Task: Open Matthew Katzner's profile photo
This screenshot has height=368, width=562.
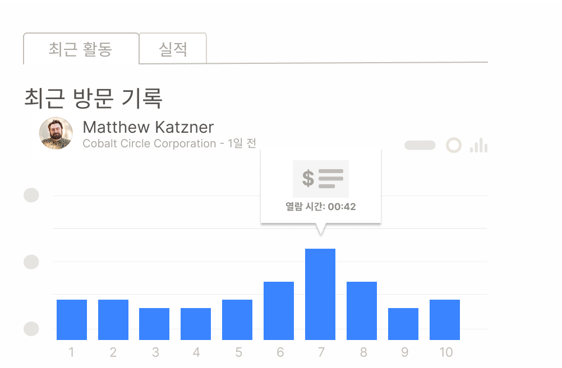Action: (x=56, y=133)
